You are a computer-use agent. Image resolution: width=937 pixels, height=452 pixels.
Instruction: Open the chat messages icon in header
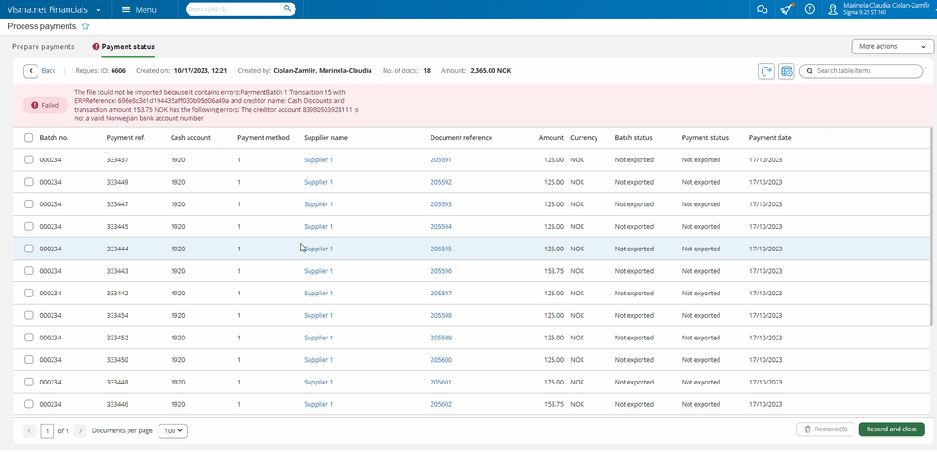762,9
